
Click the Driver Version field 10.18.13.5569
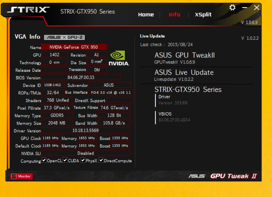point(86,130)
